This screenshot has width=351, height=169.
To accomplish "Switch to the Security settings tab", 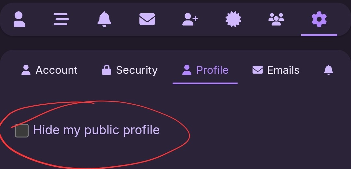I will [130, 70].
